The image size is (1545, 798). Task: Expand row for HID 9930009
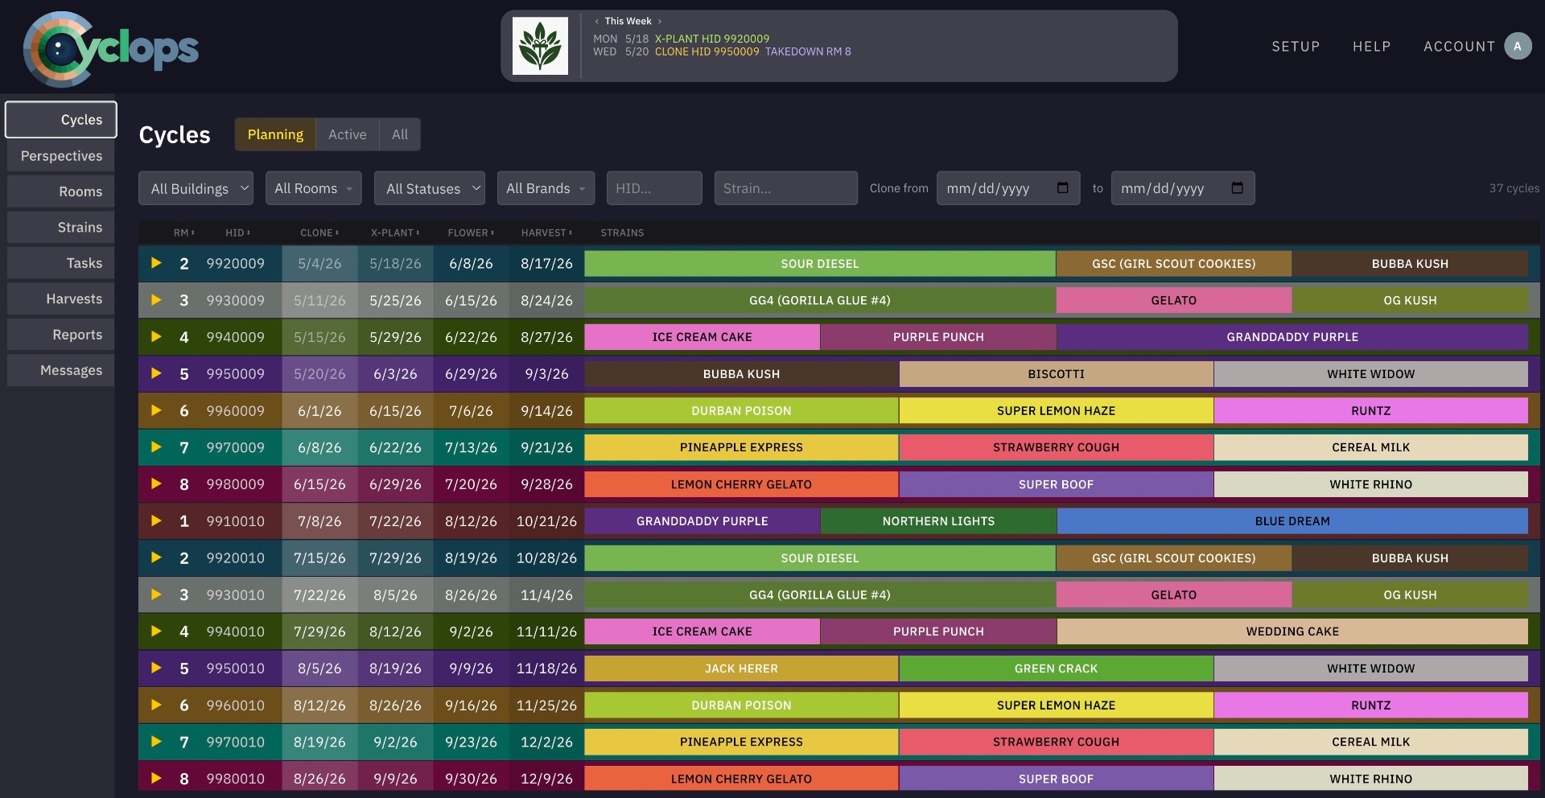(x=156, y=300)
